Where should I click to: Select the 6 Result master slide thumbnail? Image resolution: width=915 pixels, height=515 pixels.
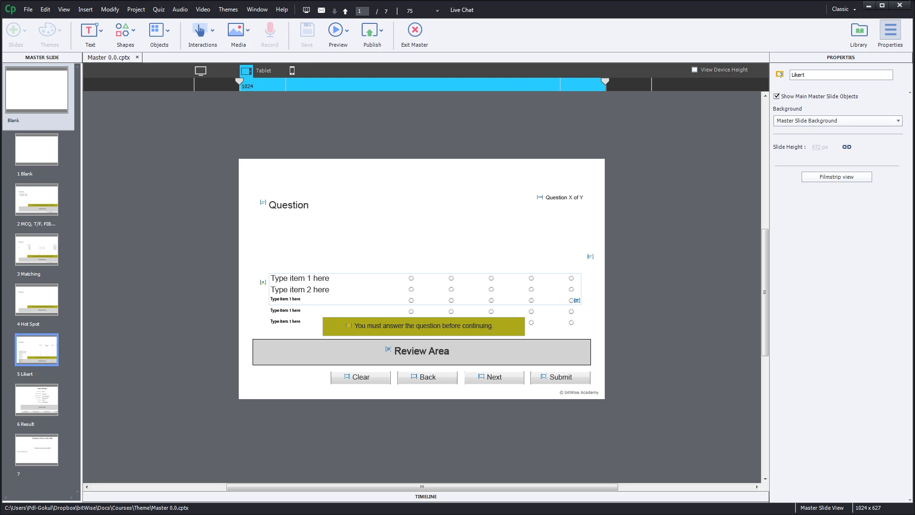(x=37, y=400)
